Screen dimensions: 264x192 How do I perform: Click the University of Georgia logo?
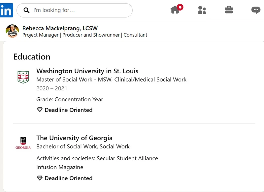[x=23, y=143]
